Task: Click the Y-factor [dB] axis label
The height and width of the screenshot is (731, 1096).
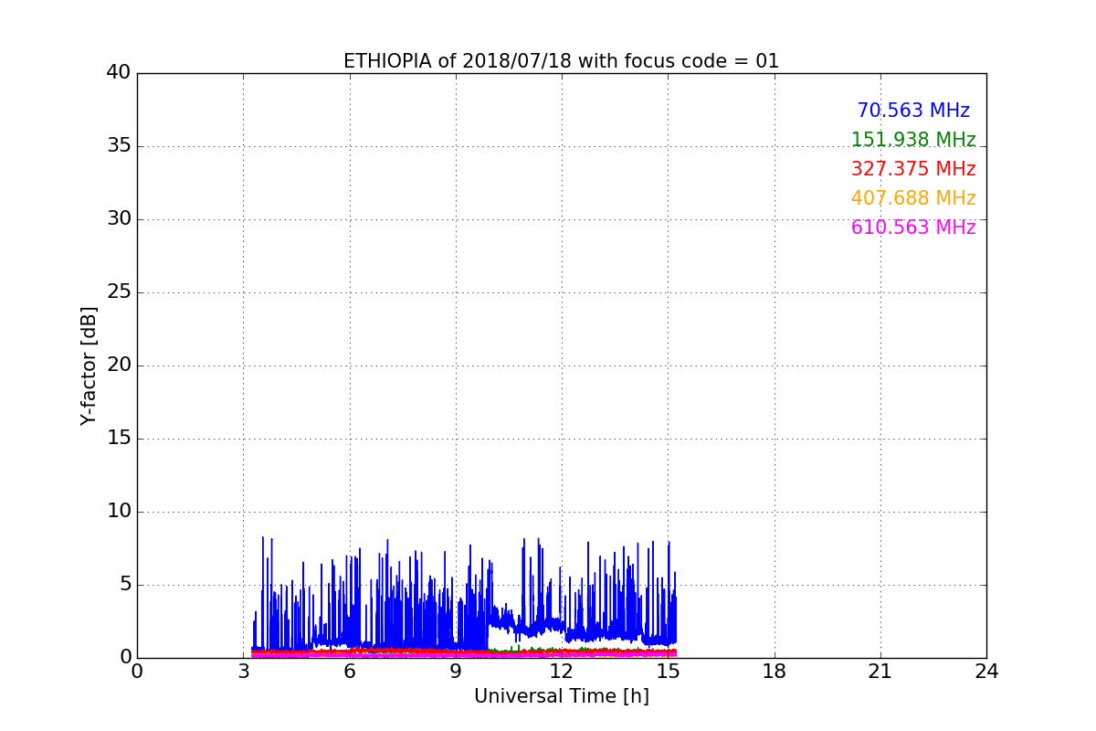Action: pos(89,365)
